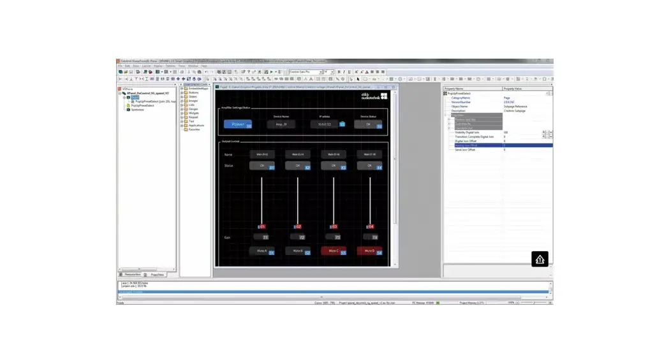Click the Text folder icon
Image resolution: width=671 pixels, height=364 pixels.
tap(186, 121)
